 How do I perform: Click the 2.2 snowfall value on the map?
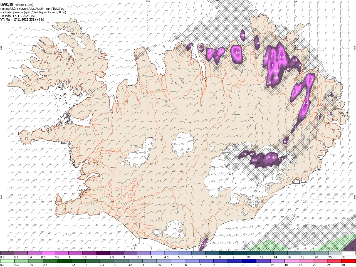(305, 103)
